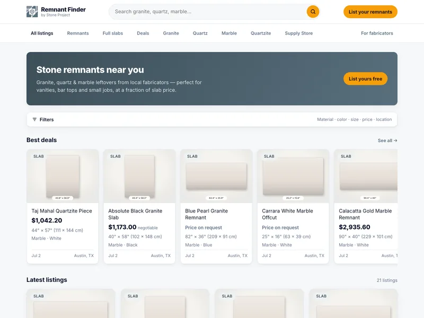
Task: Click the SLAB badge on Taj Mahal card
Action: 38,156
